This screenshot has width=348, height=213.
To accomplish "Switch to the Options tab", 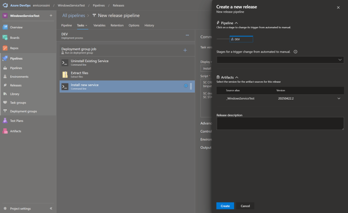I will [x=134, y=26].
